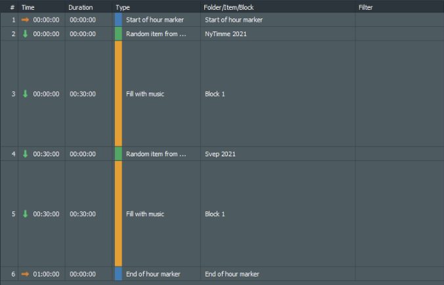
Task: Click blue color bar of Start of hour marker
Action: pyautogui.click(x=118, y=20)
